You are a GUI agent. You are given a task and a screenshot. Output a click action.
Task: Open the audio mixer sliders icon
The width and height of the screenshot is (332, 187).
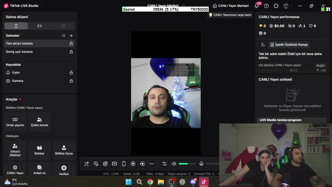click(164, 164)
